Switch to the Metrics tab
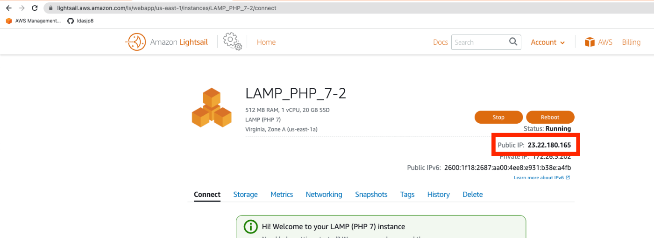The width and height of the screenshot is (654, 238). click(x=282, y=195)
